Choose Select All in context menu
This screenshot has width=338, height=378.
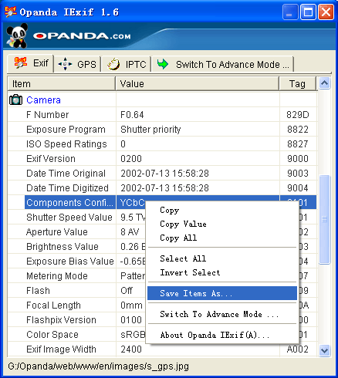[222, 258]
